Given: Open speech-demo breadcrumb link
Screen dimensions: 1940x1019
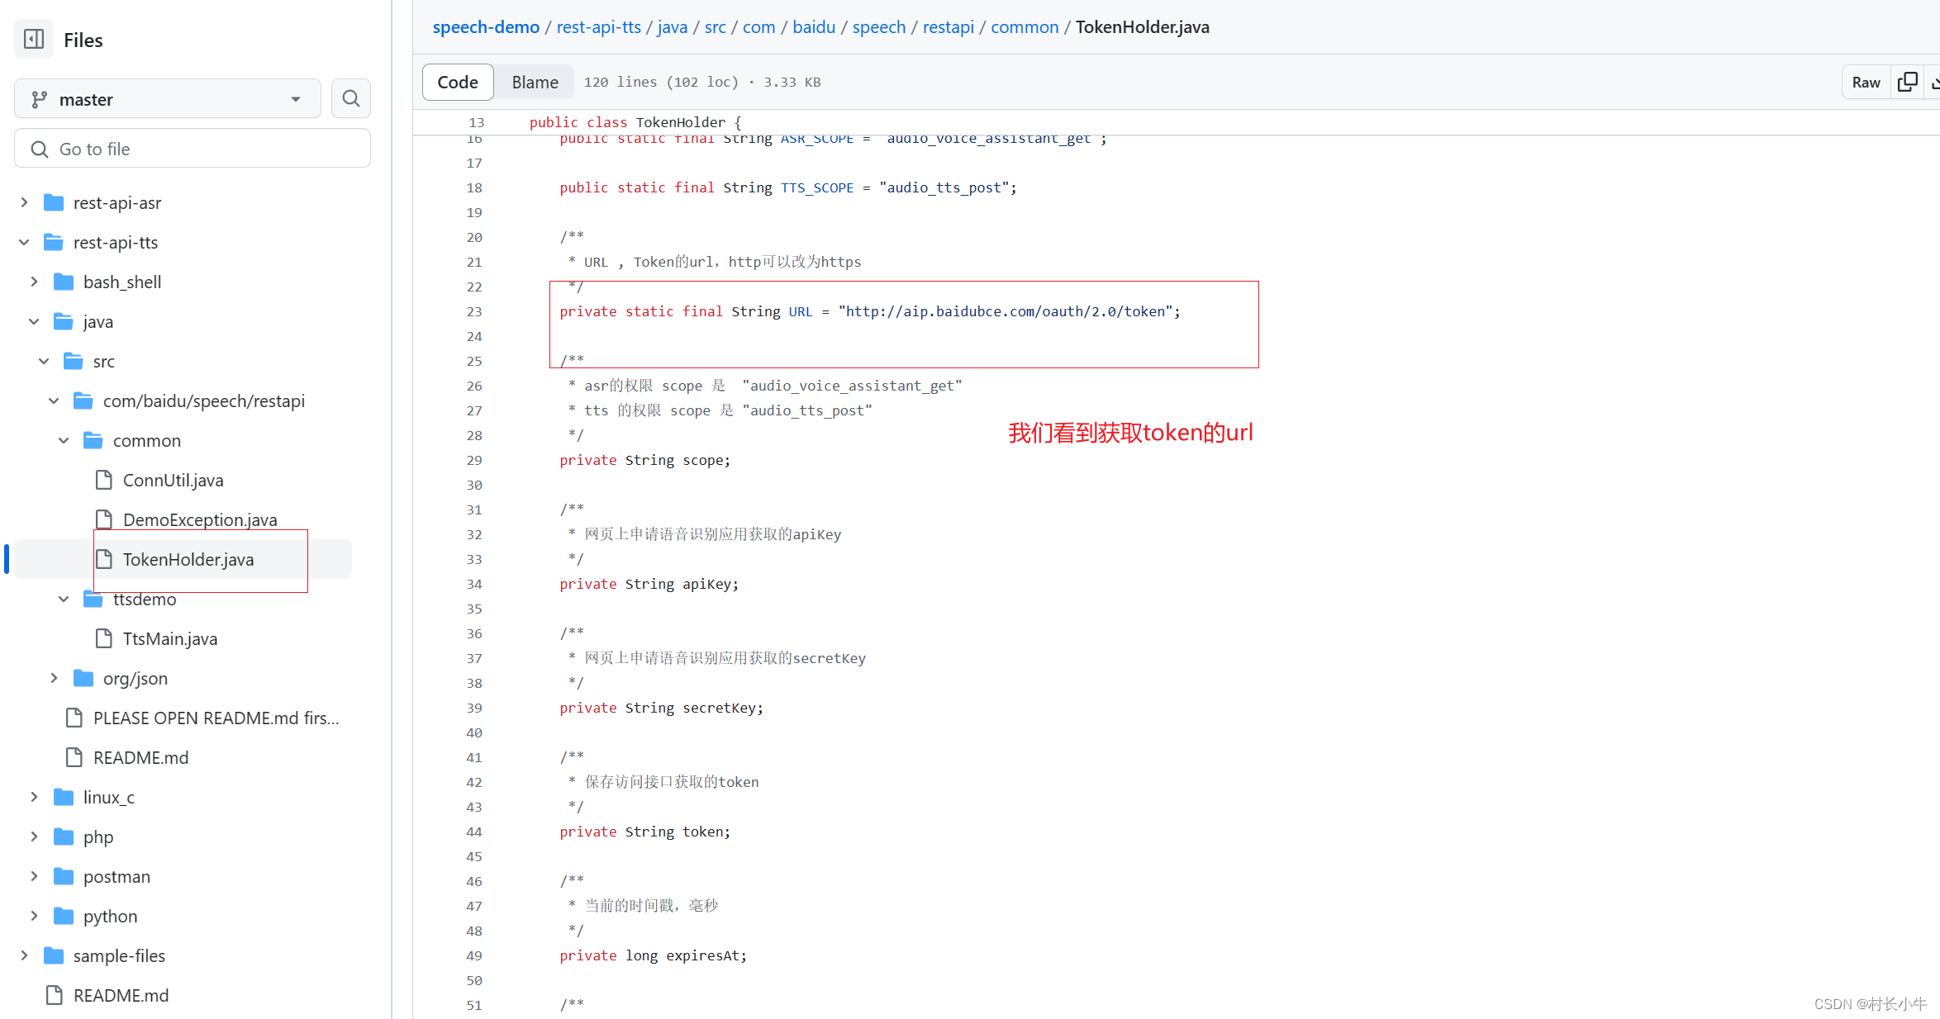Looking at the screenshot, I should [x=486, y=26].
